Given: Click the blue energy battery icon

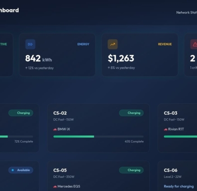Looking at the screenshot, I should click(x=30, y=44).
